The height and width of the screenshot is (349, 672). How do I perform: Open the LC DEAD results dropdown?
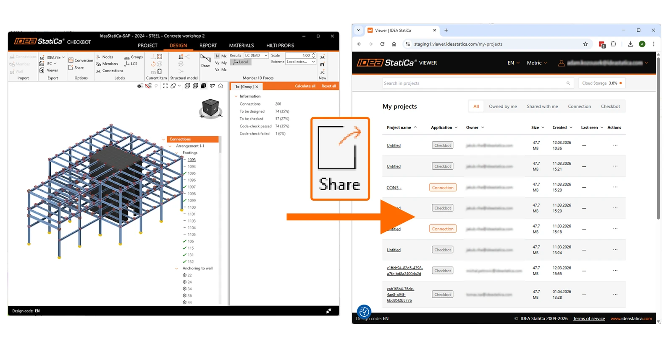256,55
